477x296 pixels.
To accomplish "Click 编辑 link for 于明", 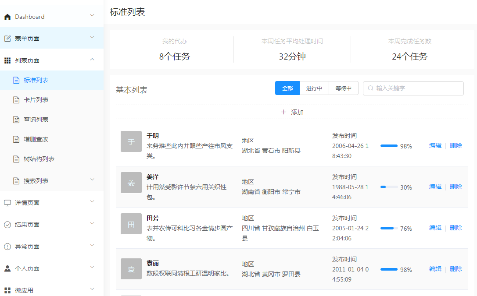I will (x=435, y=145).
